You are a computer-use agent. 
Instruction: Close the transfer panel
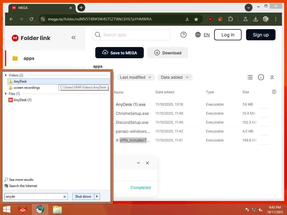(147, 163)
